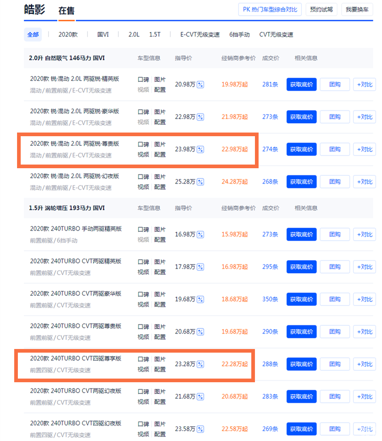Click calculator icon beside 20.98万 price
Viewport: 382px width, 441px height.
pos(200,85)
